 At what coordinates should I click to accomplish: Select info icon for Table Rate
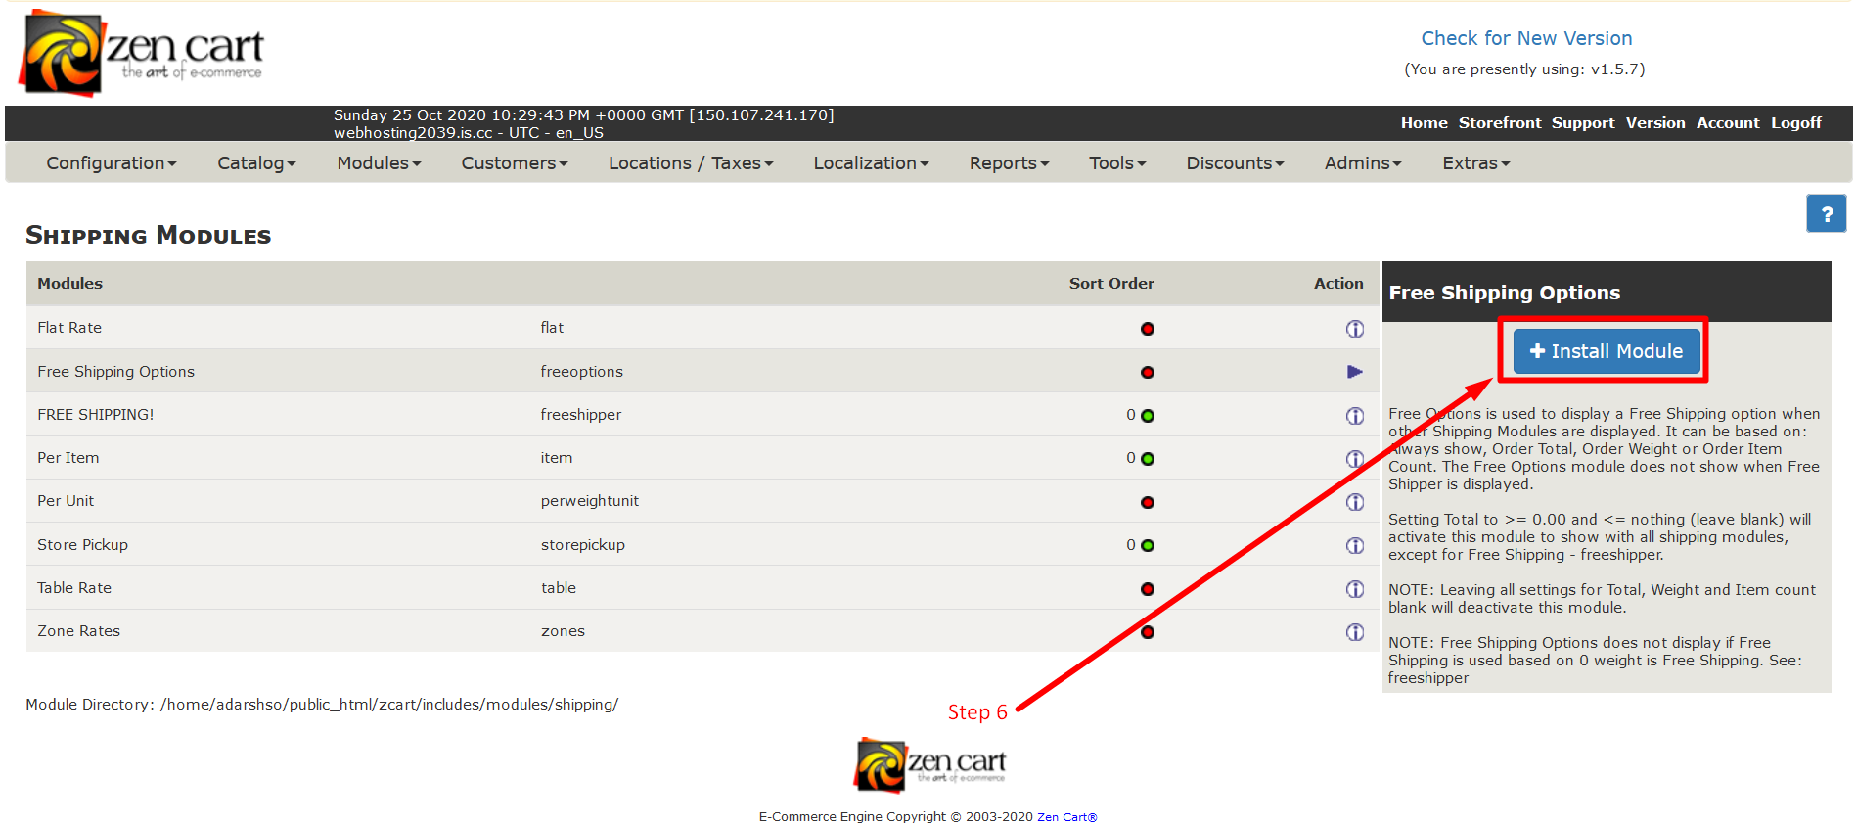tap(1354, 589)
